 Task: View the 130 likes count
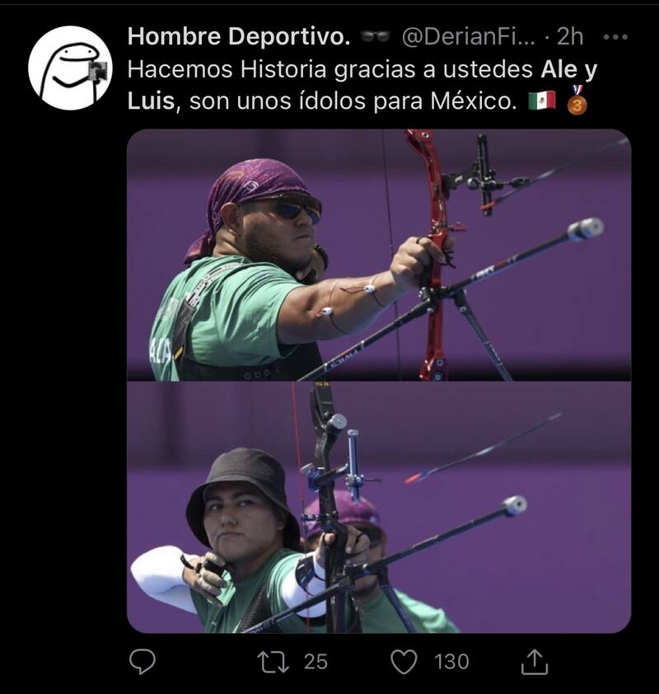click(451, 661)
